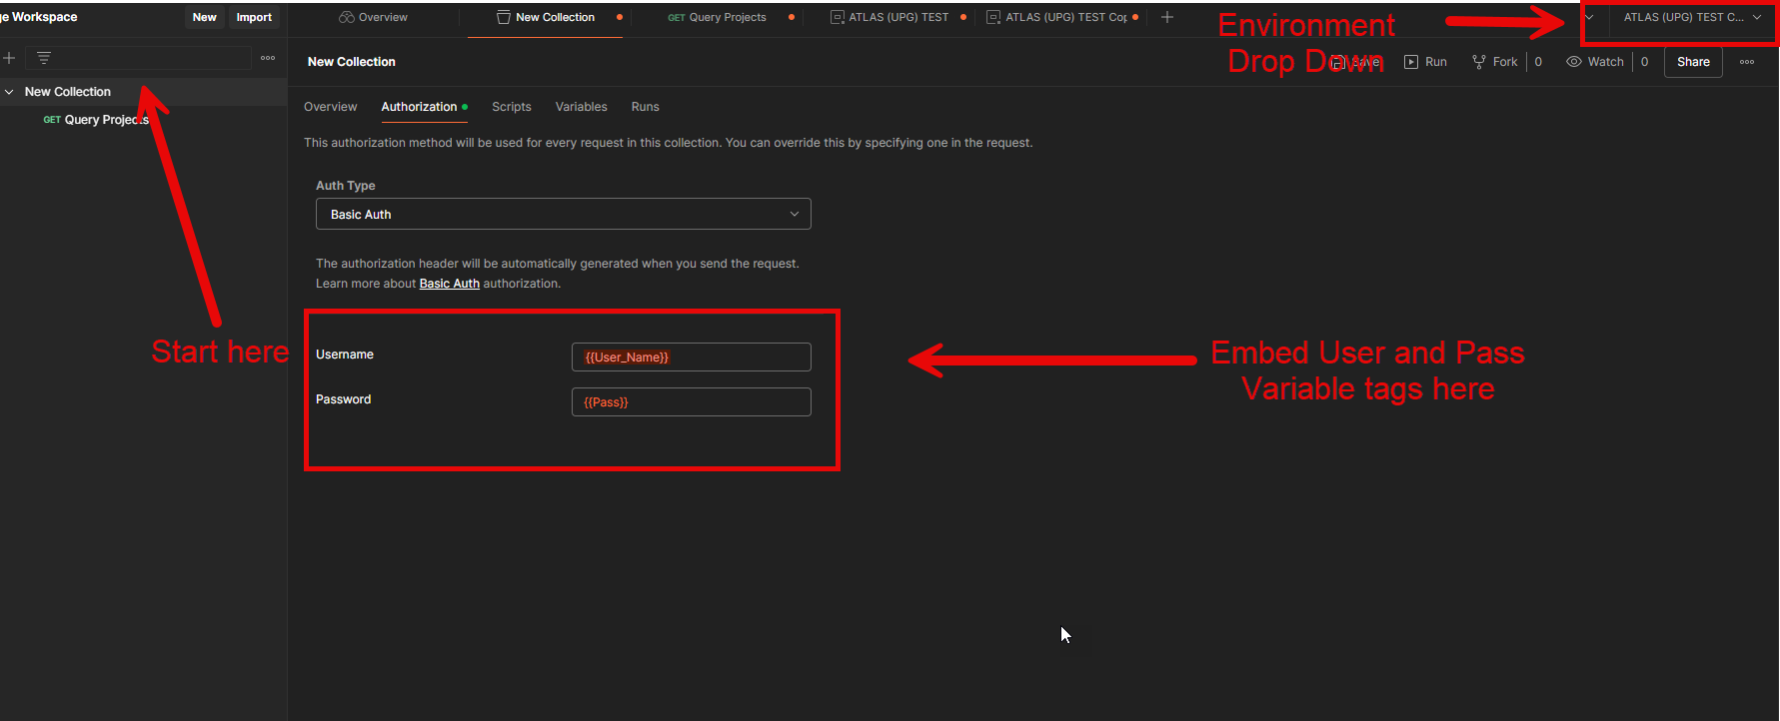Open sidebar options ellipsis menu
Image resolution: width=1780 pixels, height=721 pixels.
point(268,58)
